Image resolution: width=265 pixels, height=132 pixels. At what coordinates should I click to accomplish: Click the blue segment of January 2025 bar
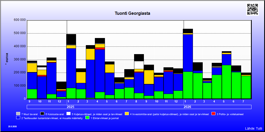click(71, 68)
